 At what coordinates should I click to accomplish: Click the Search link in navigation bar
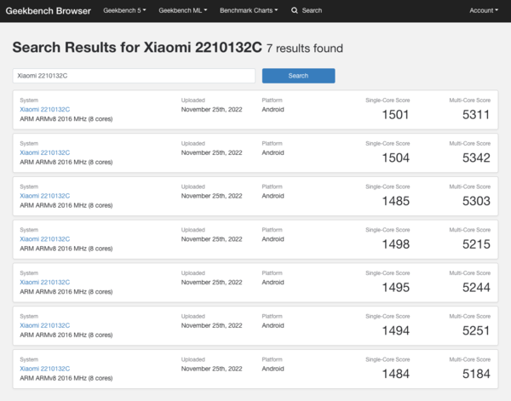coord(312,10)
